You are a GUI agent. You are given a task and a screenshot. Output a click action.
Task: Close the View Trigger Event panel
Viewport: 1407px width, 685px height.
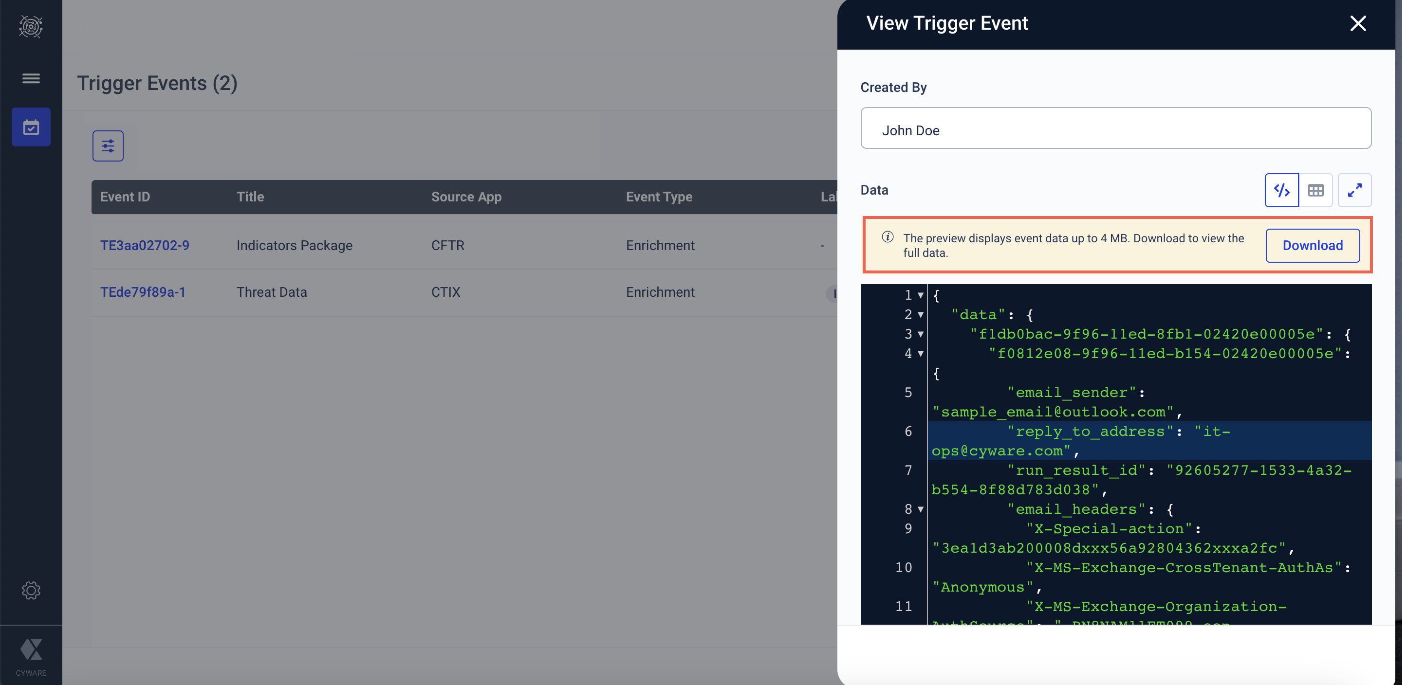point(1357,23)
